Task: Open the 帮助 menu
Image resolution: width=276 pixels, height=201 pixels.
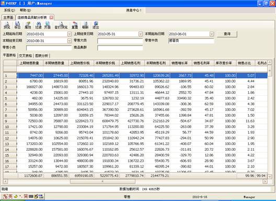Action: (x=25, y=10)
